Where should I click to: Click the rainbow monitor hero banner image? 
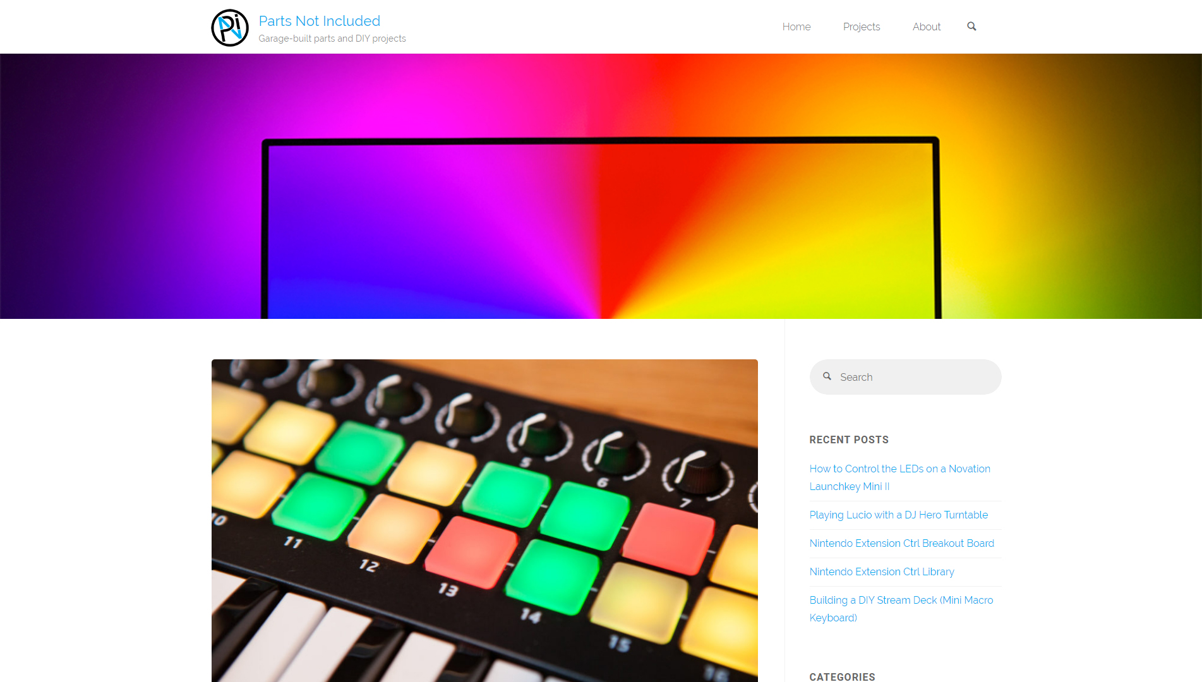pyautogui.click(x=601, y=186)
